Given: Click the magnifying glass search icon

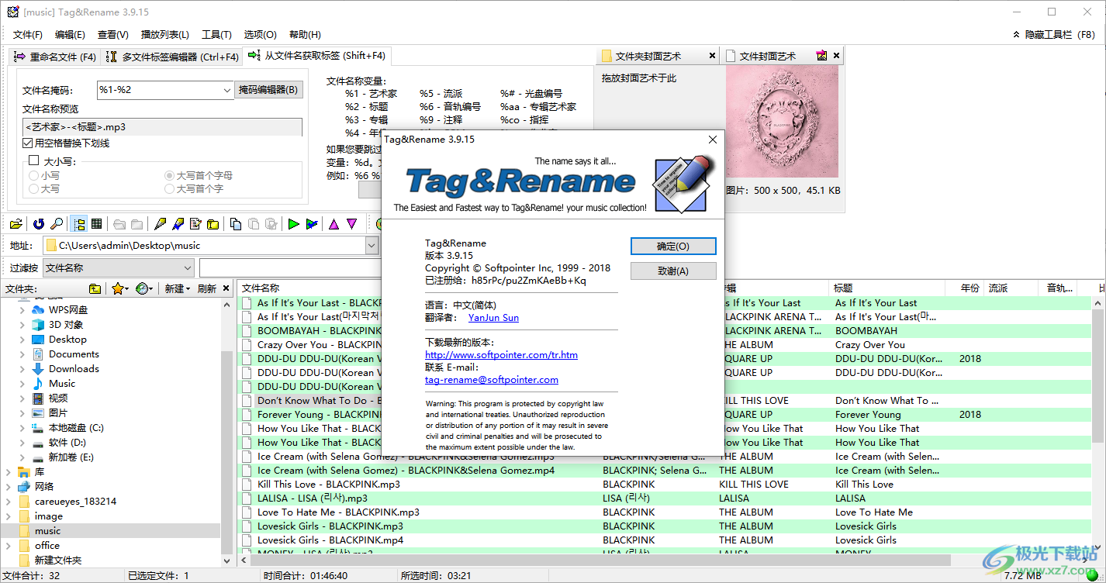Looking at the screenshot, I should click(x=57, y=224).
